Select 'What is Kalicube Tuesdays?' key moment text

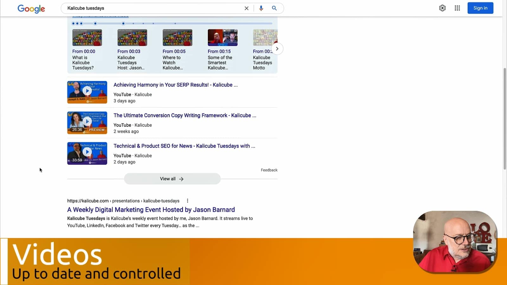click(83, 63)
